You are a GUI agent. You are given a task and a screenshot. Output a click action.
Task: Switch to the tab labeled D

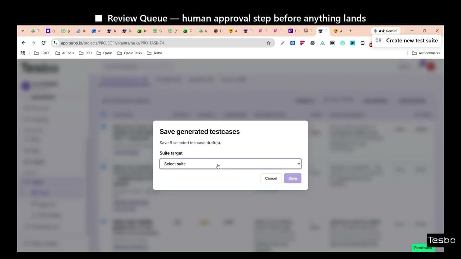pyautogui.click(x=218, y=31)
